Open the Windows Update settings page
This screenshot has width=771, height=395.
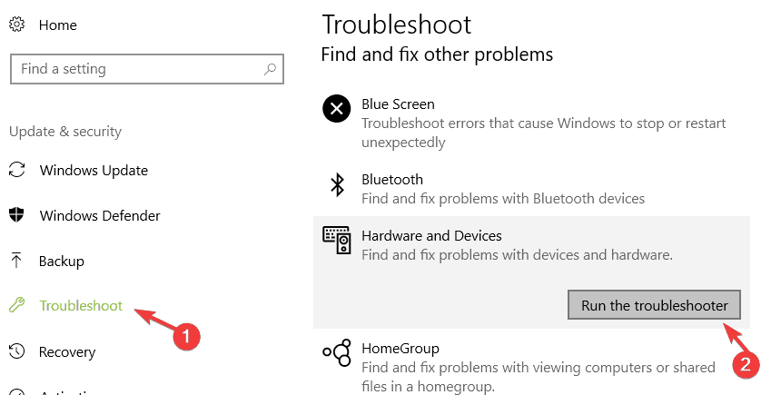[94, 170]
